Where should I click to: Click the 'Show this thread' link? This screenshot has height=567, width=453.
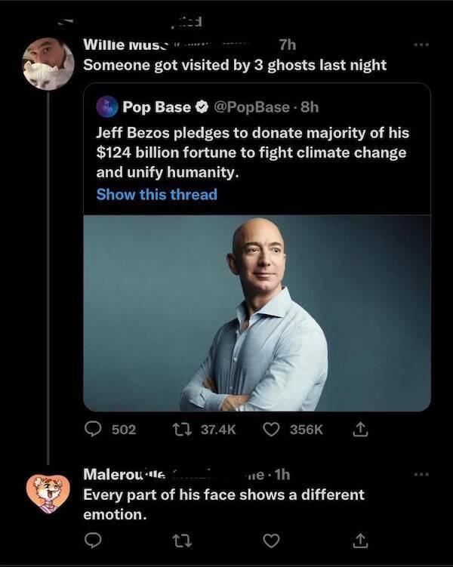[156, 194]
